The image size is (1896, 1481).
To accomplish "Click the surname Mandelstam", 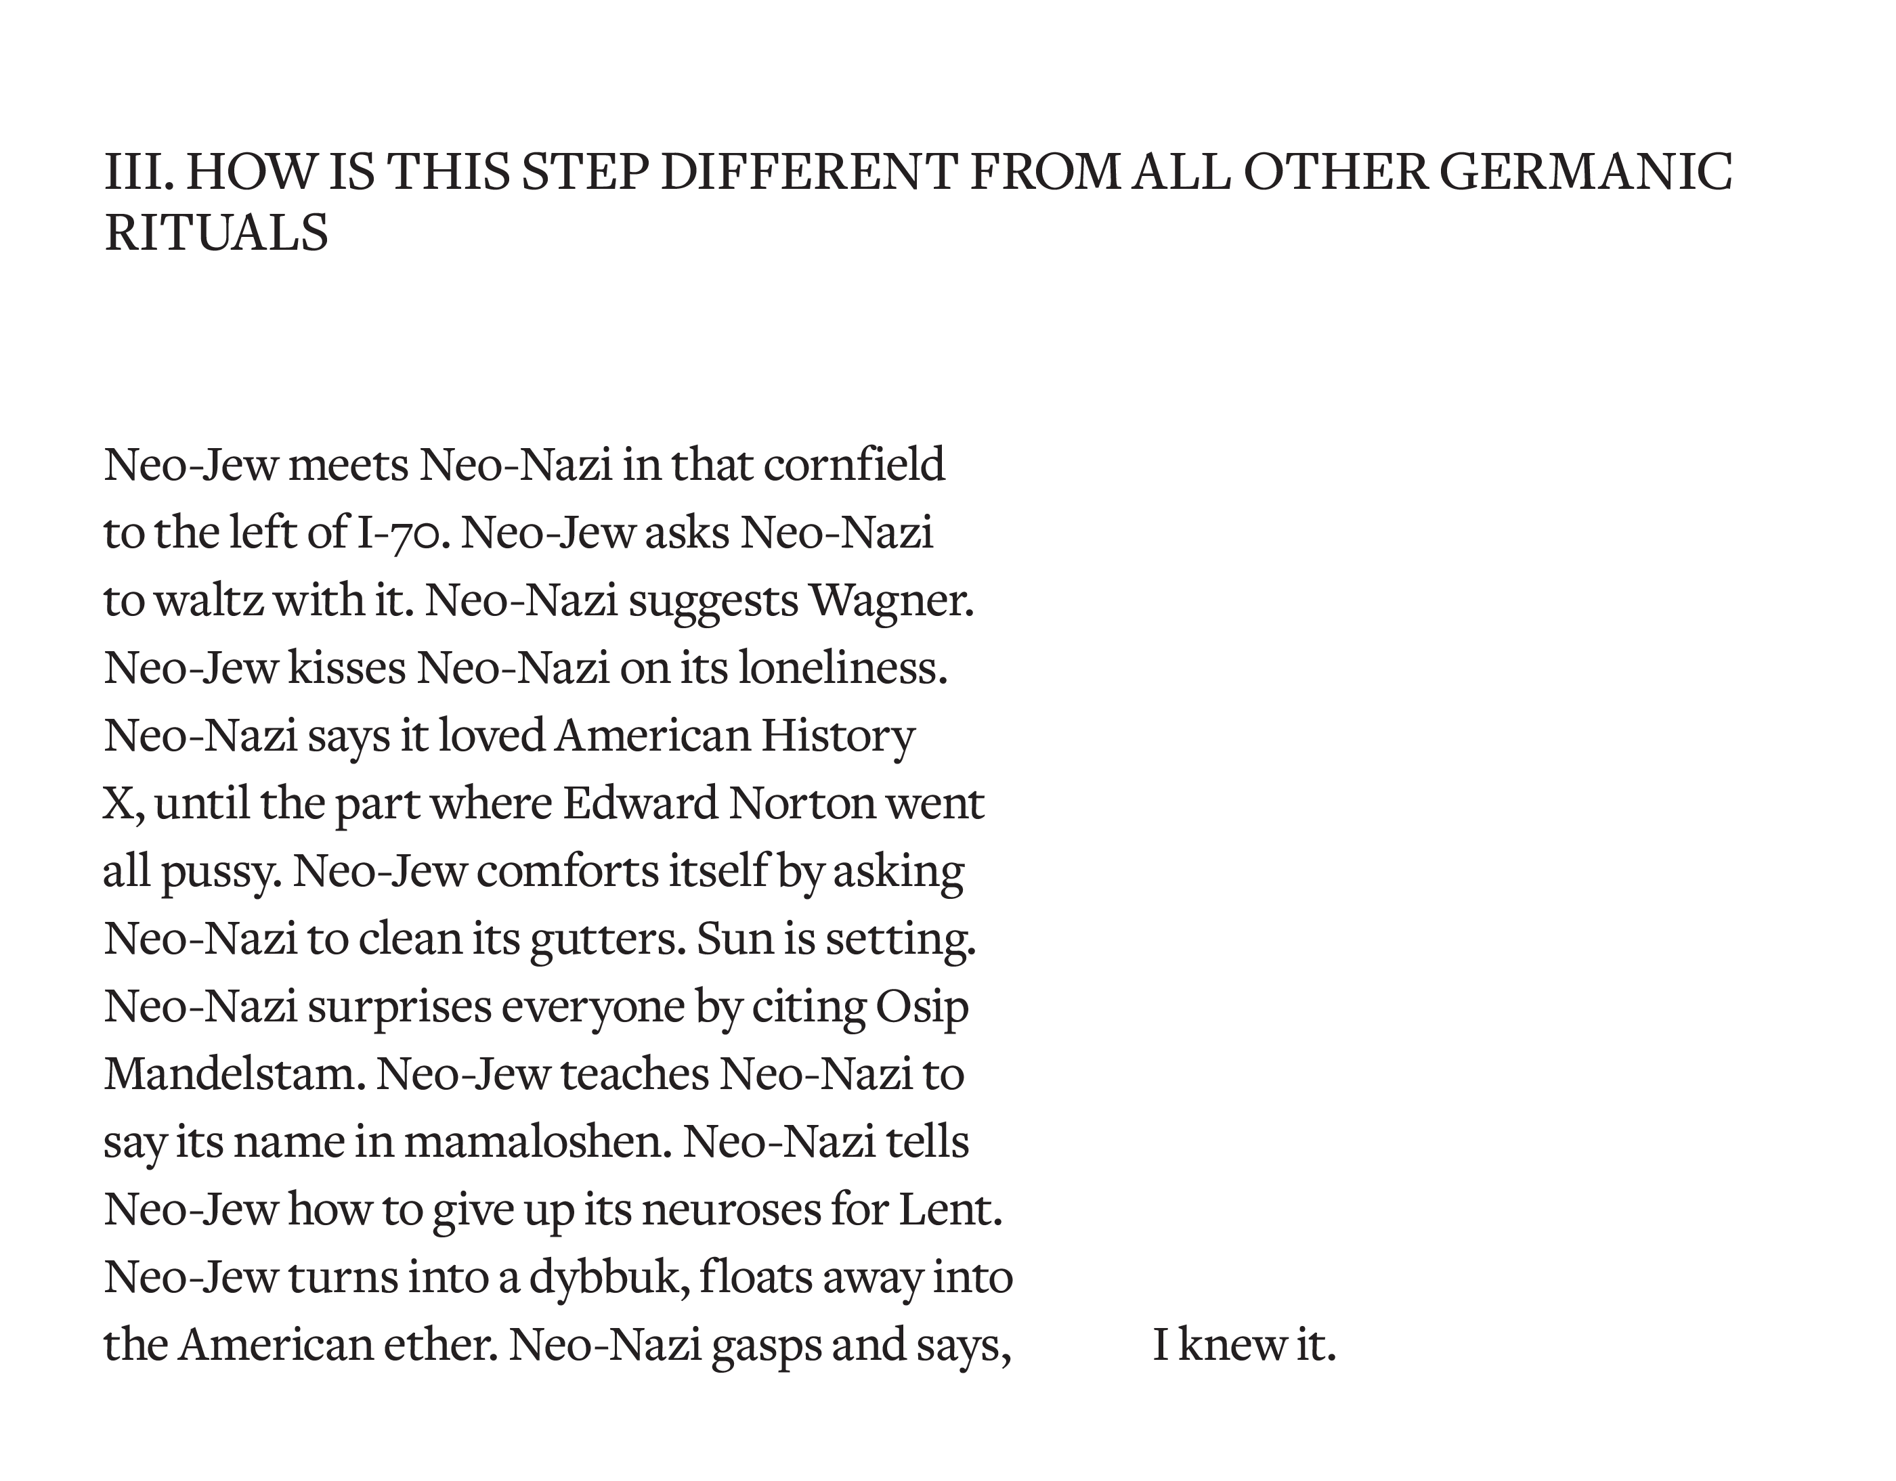I will pyautogui.click(x=232, y=1074).
